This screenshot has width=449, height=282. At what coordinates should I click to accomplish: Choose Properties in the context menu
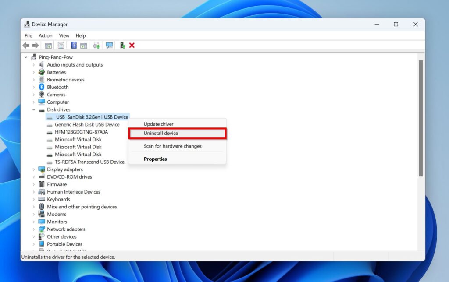(155, 159)
